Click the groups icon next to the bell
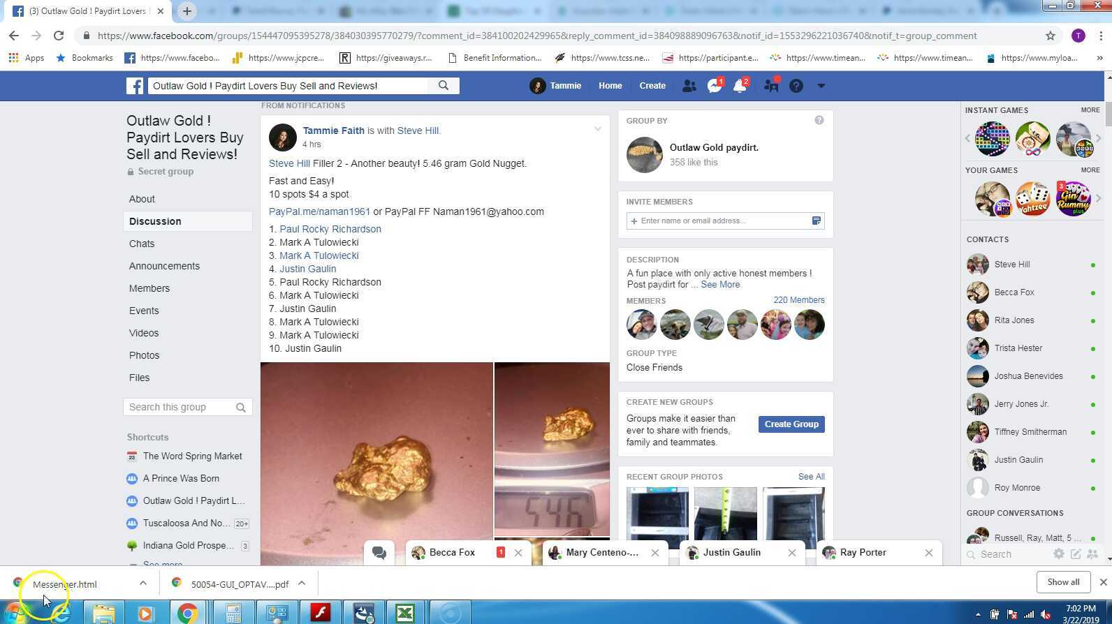Viewport: 1112px width, 624px height. click(771, 86)
